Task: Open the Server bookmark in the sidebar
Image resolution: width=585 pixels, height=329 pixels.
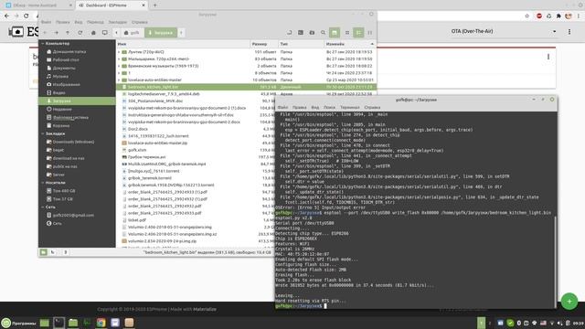Action: [58, 175]
